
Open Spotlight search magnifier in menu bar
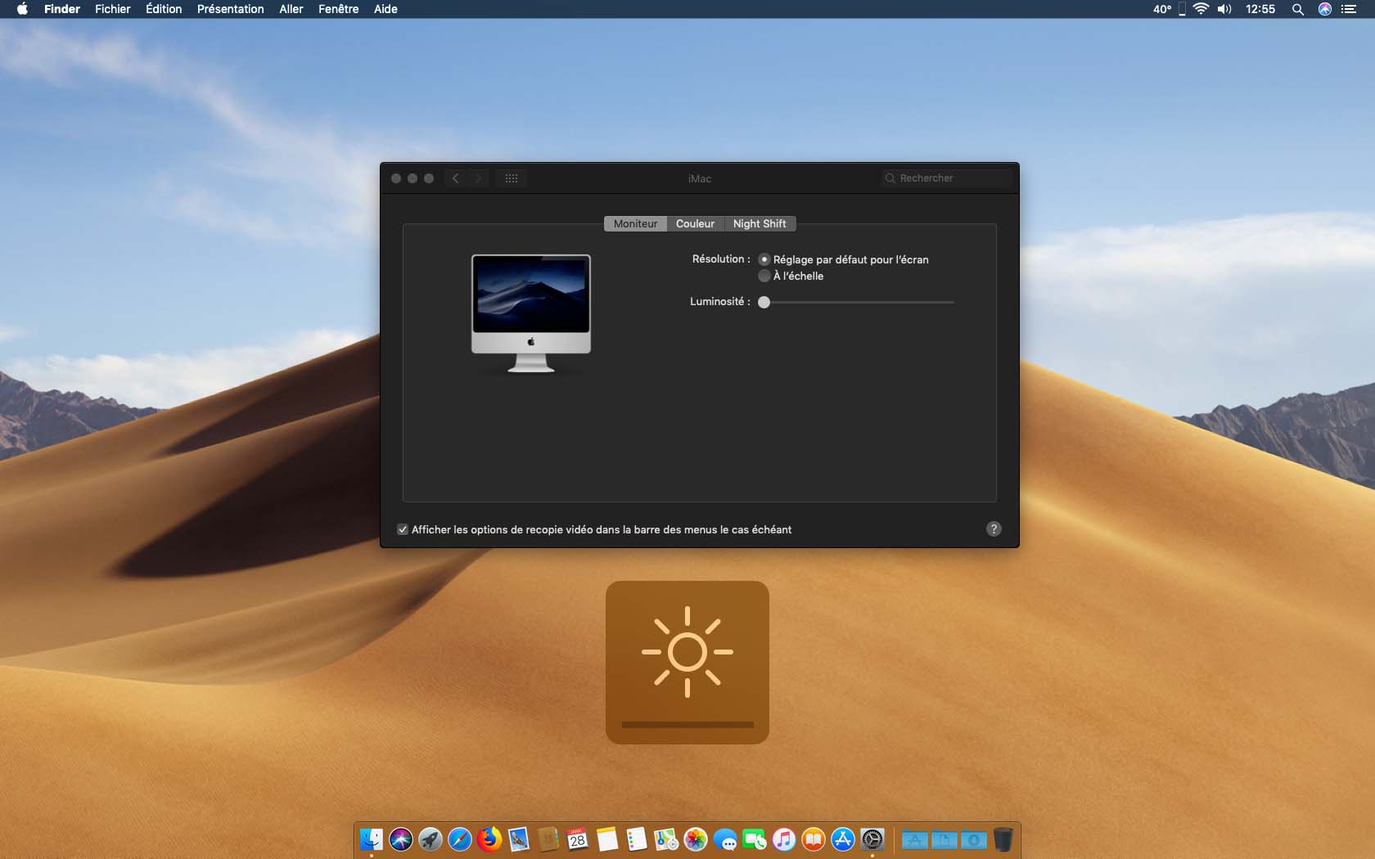(x=1297, y=9)
